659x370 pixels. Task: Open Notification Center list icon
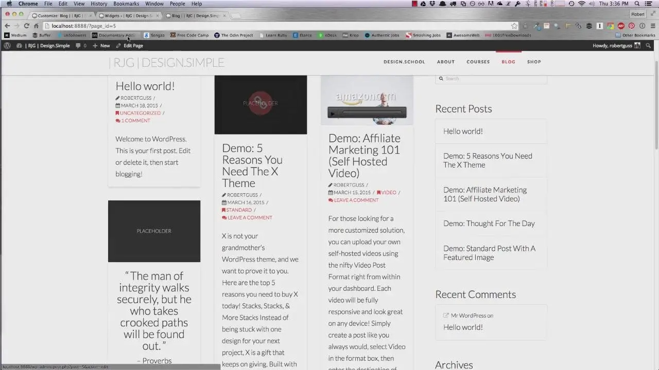pyautogui.click(x=649, y=4)
